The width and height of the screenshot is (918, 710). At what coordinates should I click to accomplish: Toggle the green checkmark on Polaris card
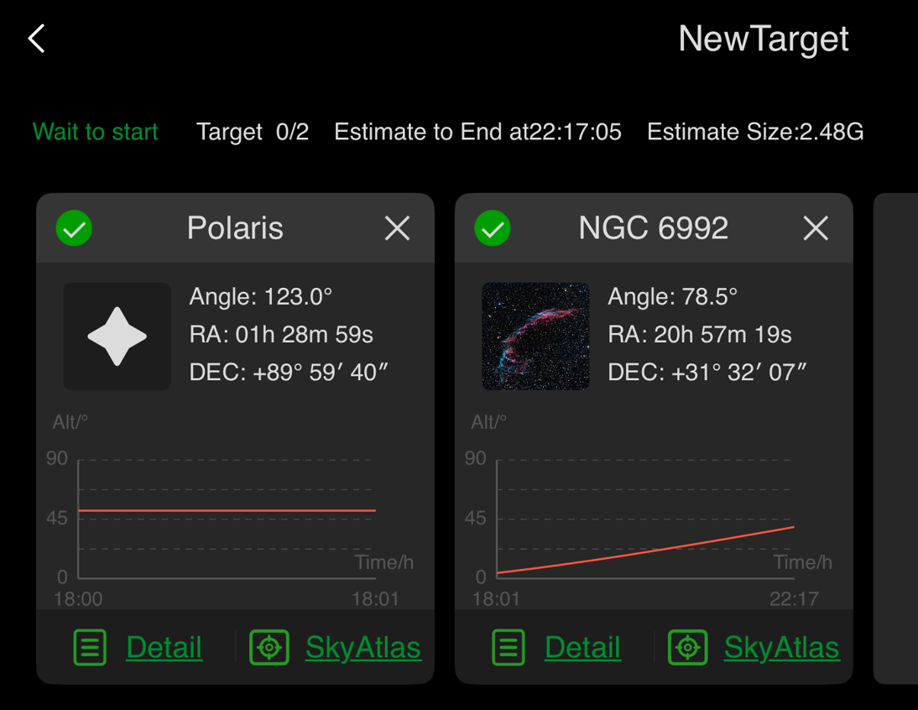[x=74, y=228]
